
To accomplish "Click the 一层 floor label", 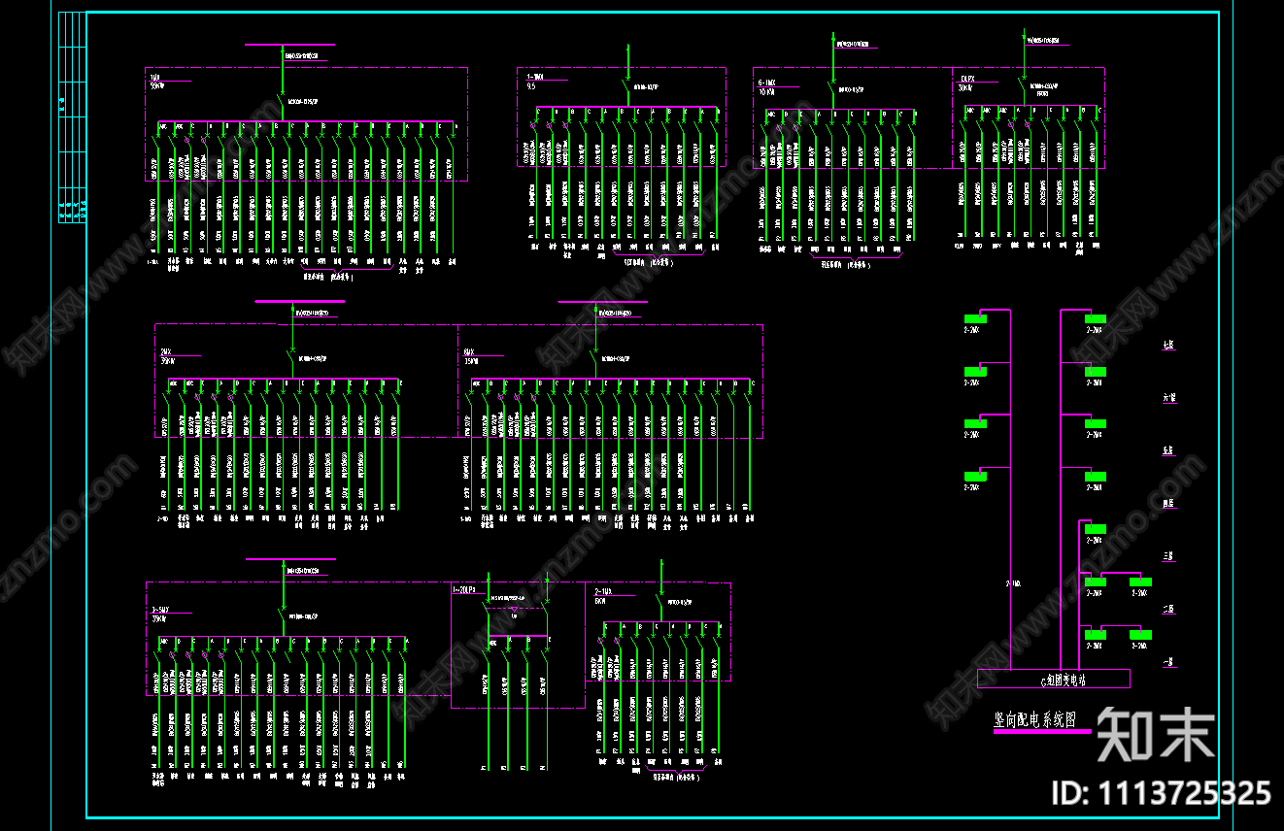I will point(1168,662).
